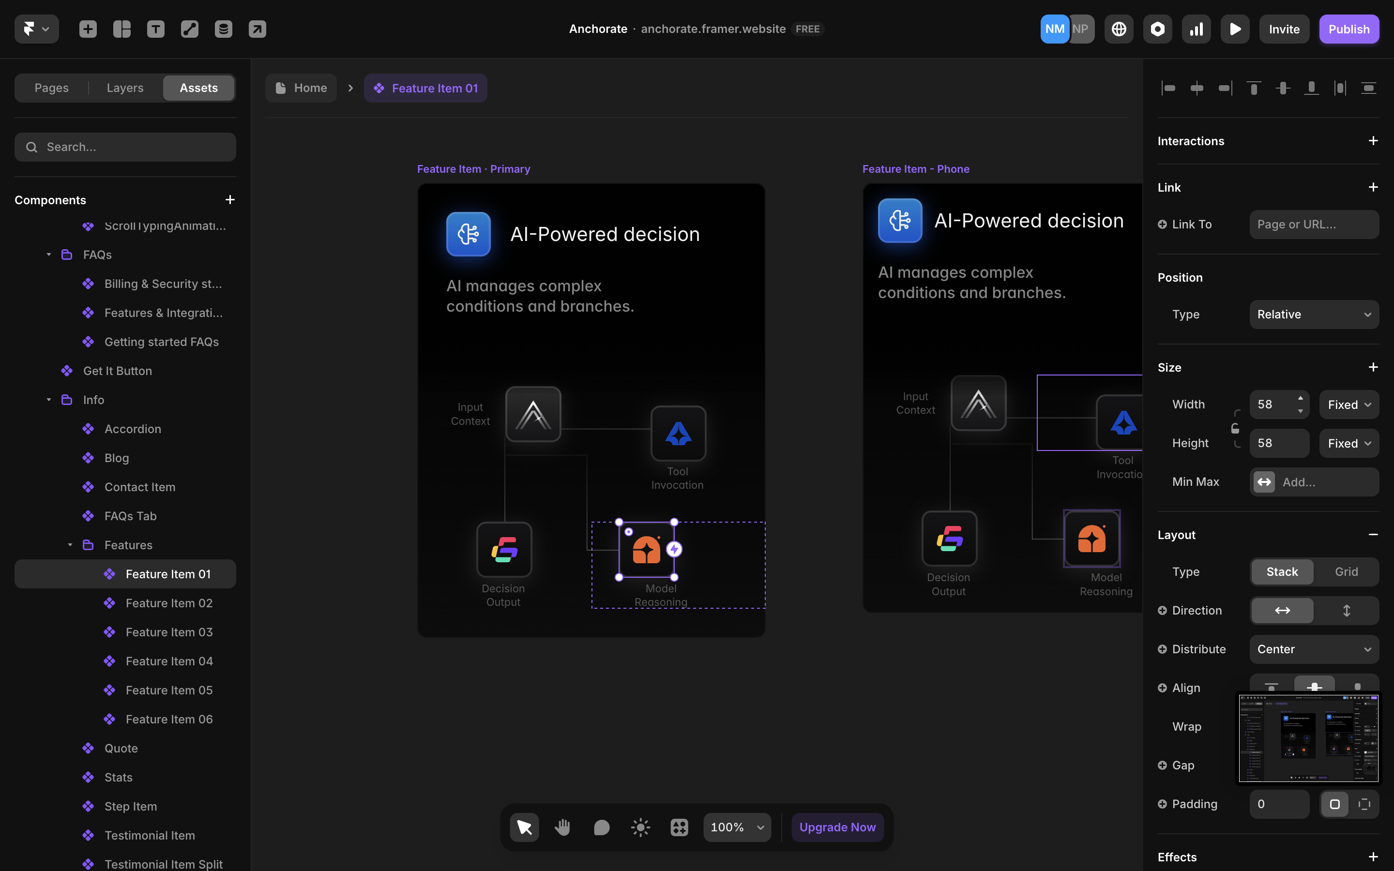Select the hand pan tool
1394x871 pixels.
[562, 827]
